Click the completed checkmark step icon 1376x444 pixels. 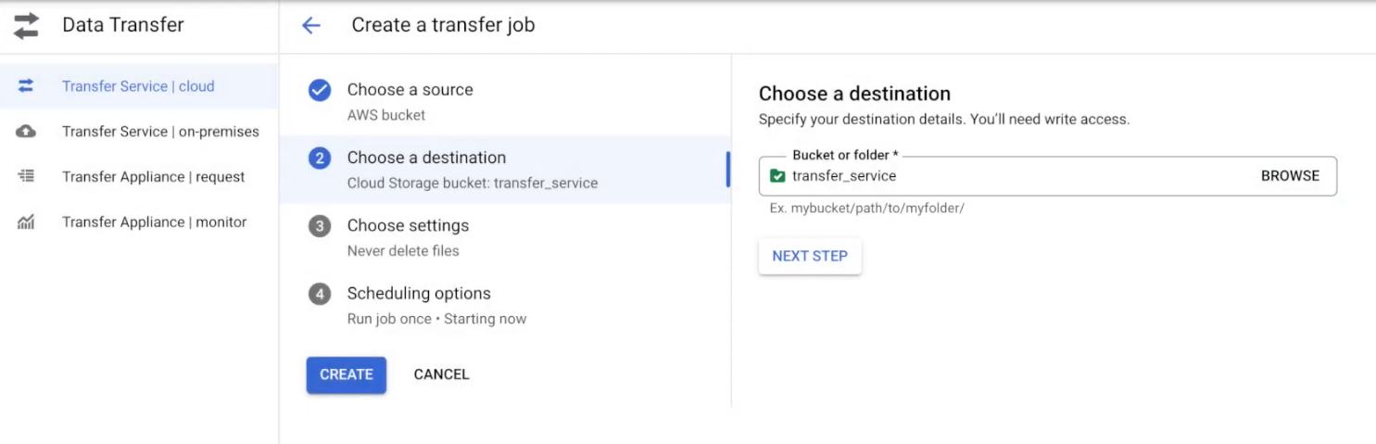(320, 90)
